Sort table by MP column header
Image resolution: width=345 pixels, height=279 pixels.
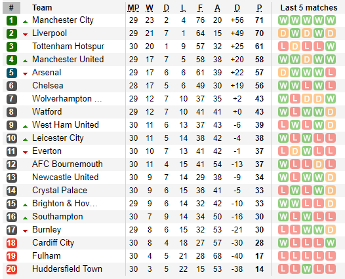point(133,8)
